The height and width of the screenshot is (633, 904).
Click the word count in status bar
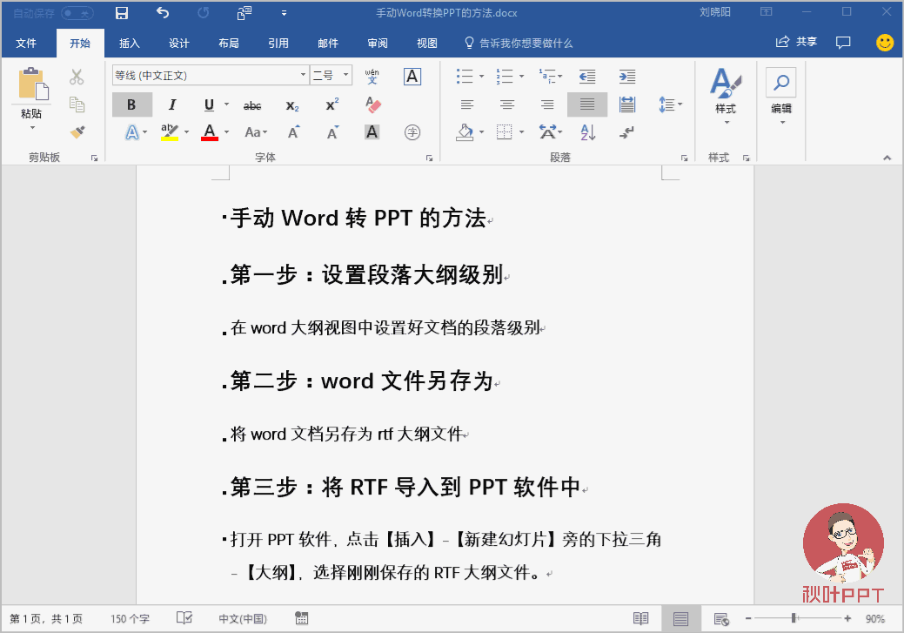pyautogui.click(x=130, y=616)
